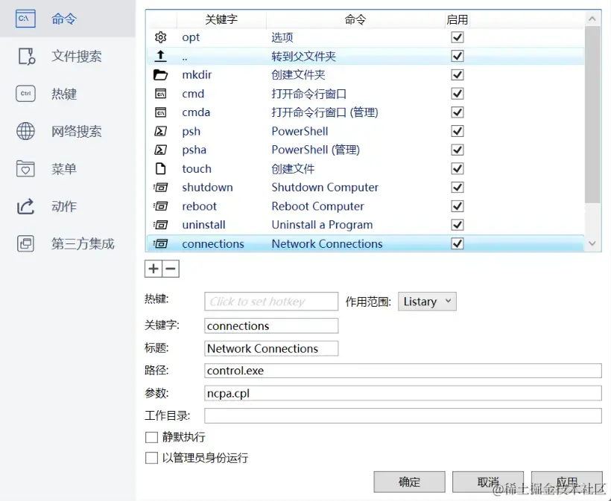Disable the opt command checkbox
The image size is (611, 501).
(458, 37)
